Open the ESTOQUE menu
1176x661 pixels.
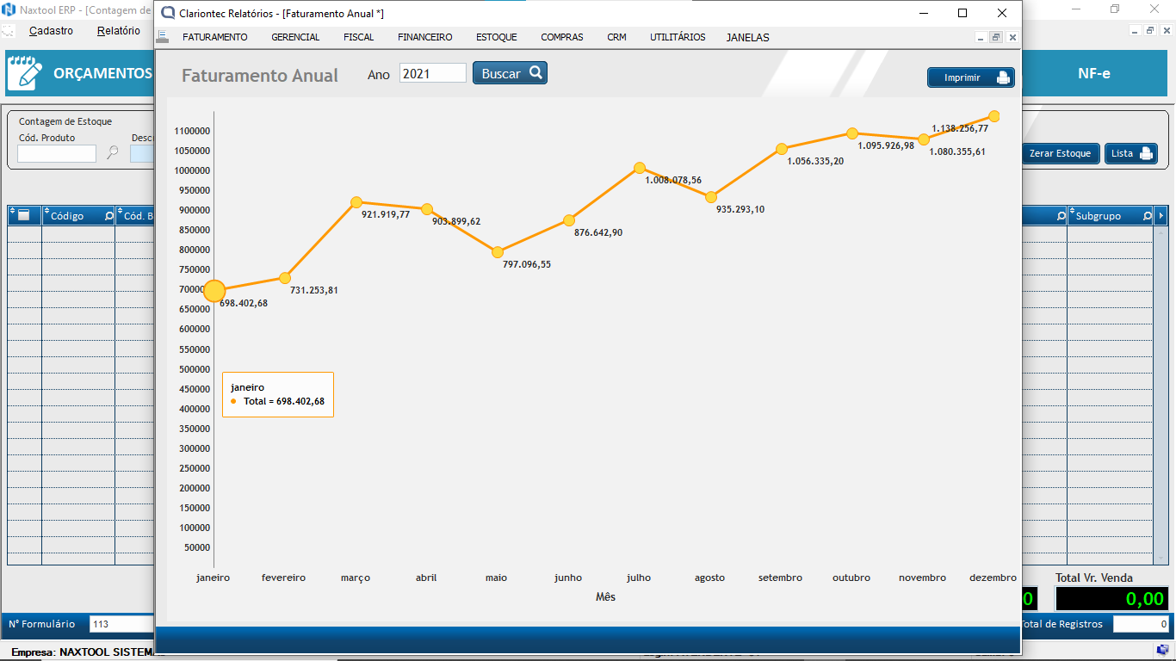(x=496, y=37)
